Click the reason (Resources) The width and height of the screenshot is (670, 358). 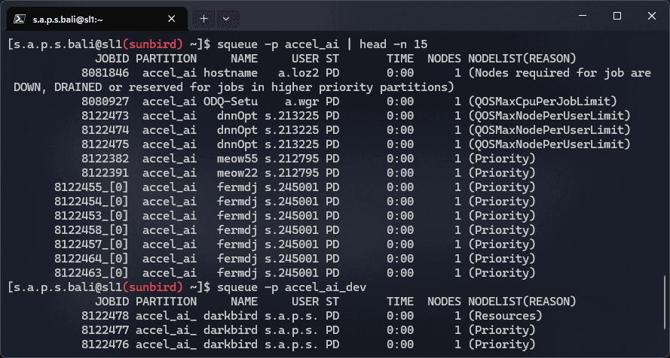point(505,316)
